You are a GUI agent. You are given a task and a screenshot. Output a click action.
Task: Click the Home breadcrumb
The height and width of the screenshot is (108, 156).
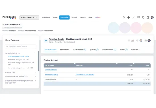[51, 42]
